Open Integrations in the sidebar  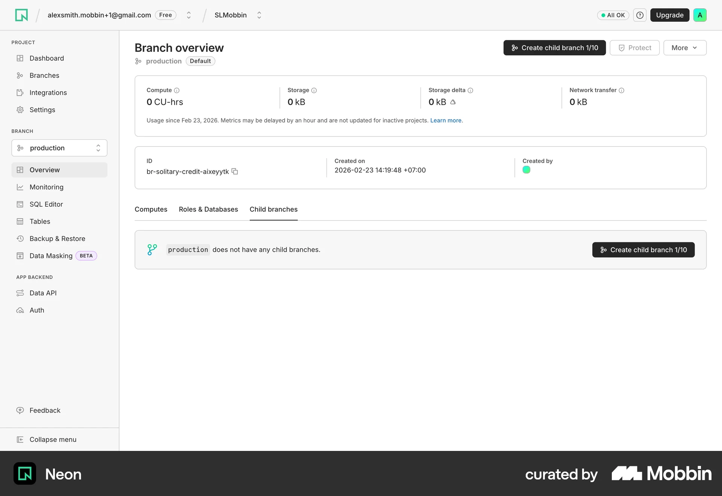tap(59, 93)
